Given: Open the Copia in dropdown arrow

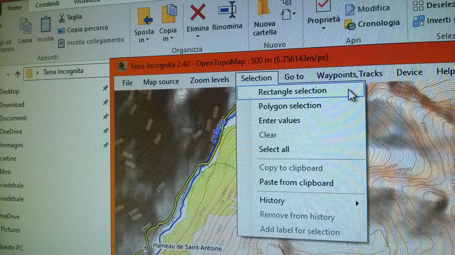Looking at the screenshot, I should [x=172, y=38].
